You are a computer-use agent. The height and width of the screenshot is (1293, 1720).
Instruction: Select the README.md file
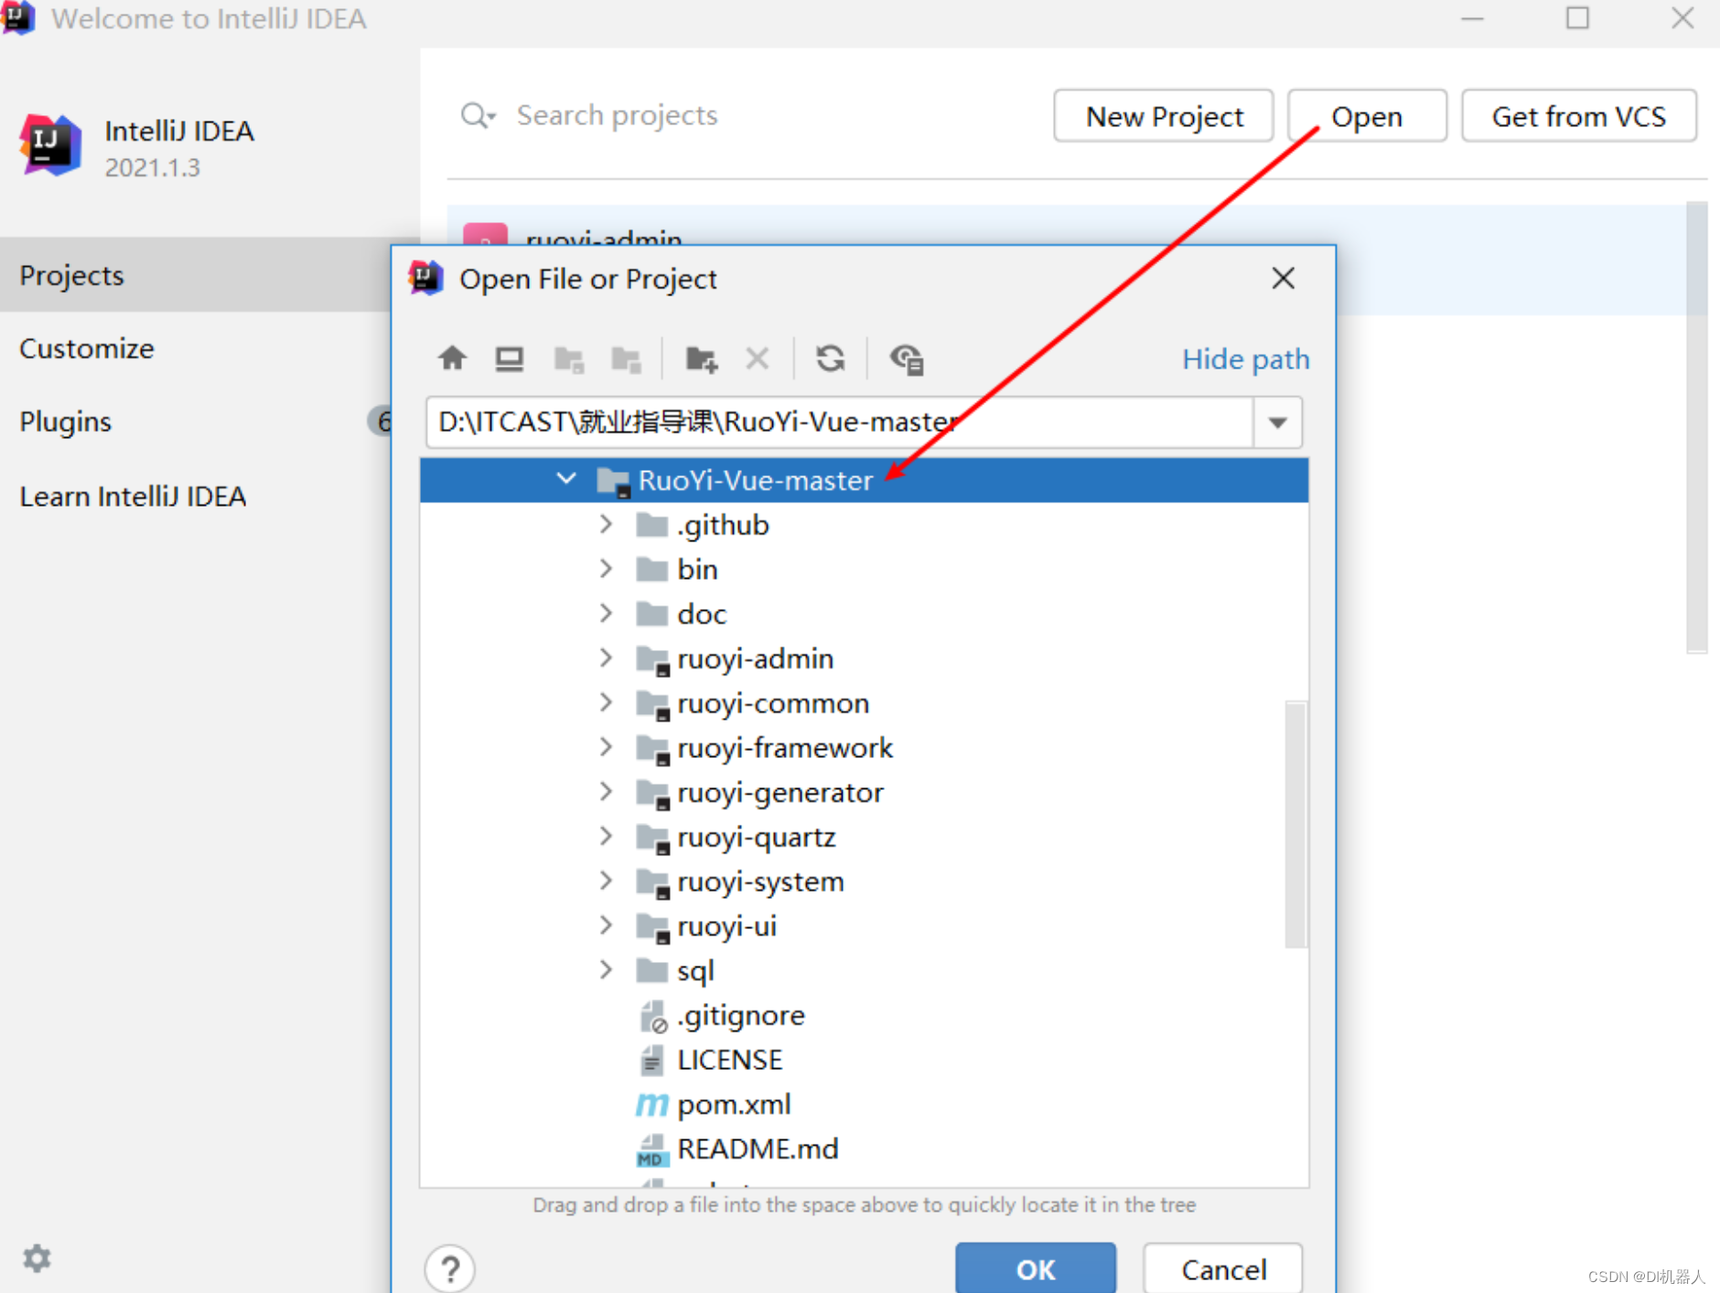tap(758, 1149)
